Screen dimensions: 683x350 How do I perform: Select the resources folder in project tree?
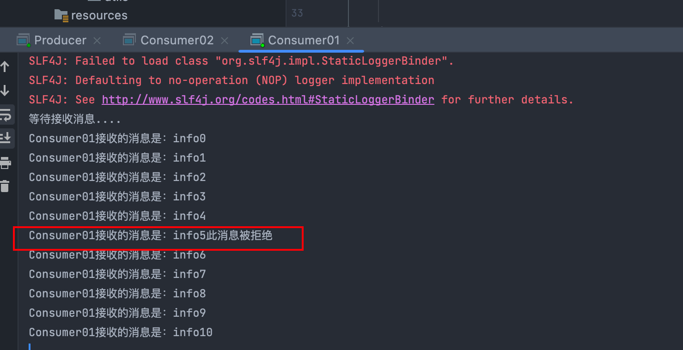pos(99,15)
